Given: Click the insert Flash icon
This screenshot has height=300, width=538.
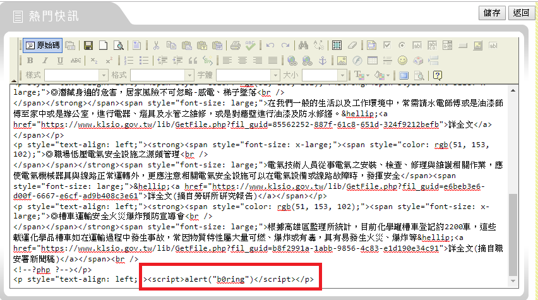Looking at the screenshot, I should [x=357, y=61].
